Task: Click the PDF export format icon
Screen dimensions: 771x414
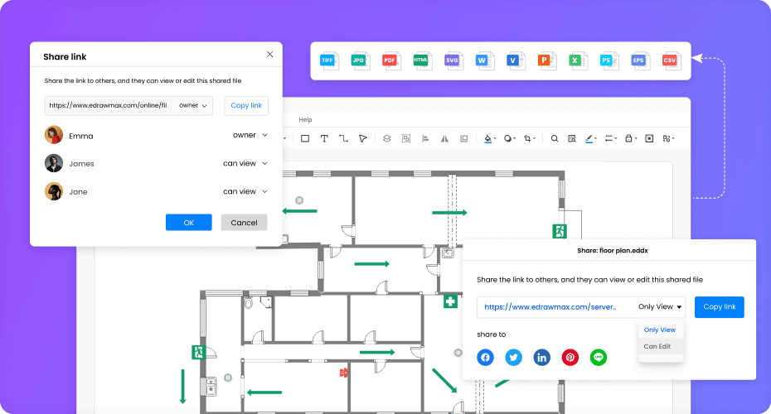Action: (x=390, y=60)
